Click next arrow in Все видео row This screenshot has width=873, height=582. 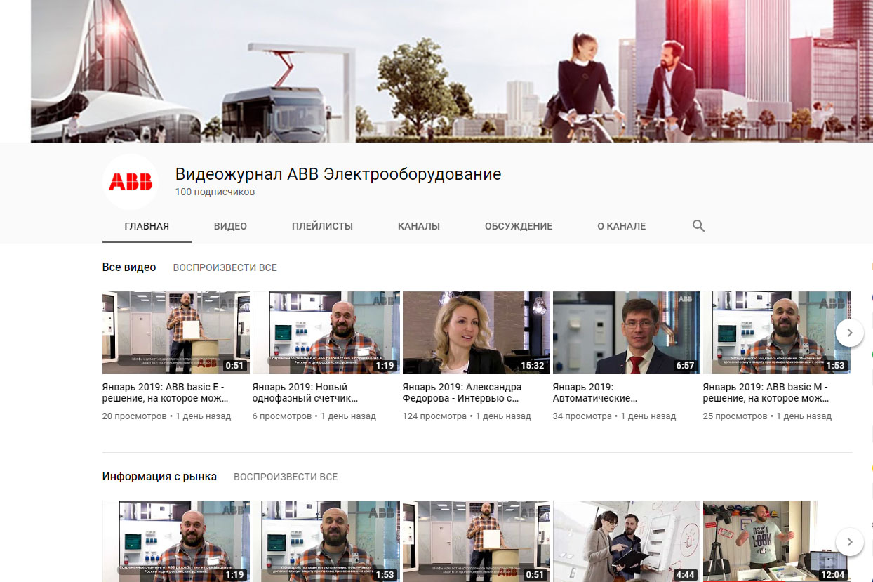pyautogui.click(x=850, y=333)
